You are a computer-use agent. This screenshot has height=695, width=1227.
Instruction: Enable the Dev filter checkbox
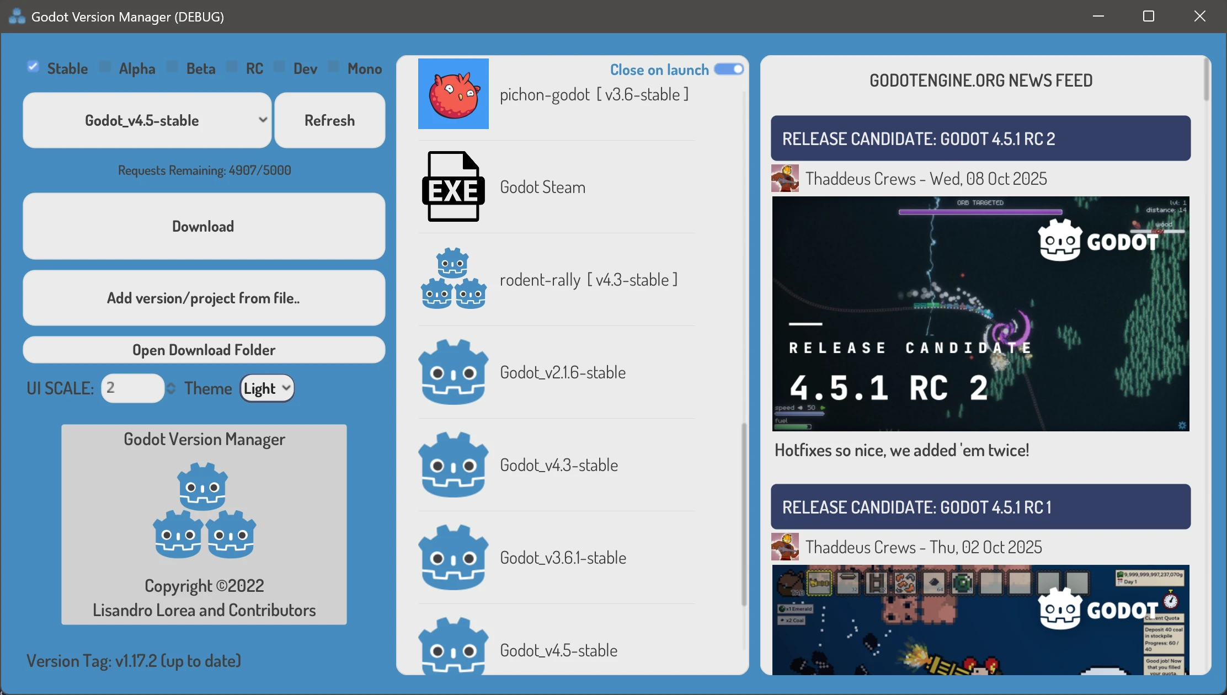[x=279, y=67]
